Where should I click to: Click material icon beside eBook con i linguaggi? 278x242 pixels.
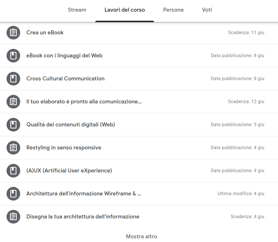pos(13,56)
